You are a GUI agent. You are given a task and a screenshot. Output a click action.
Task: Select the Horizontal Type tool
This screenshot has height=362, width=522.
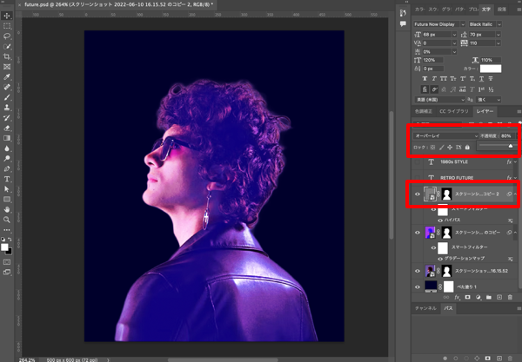(x=7, y=179)
